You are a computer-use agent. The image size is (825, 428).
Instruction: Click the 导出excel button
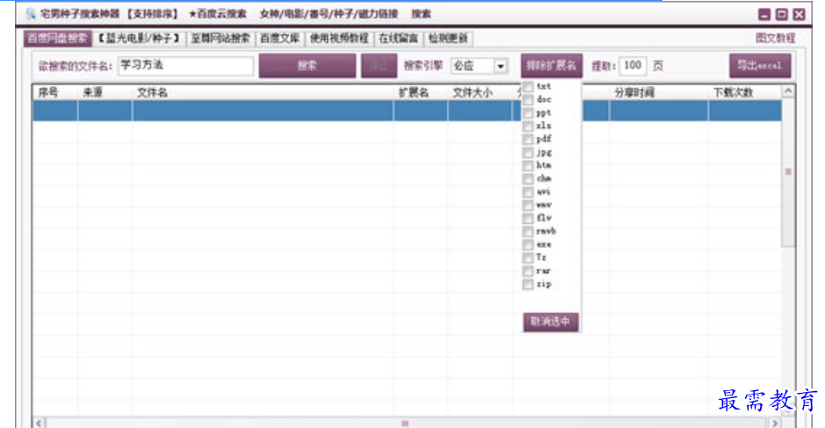point(760,66)
